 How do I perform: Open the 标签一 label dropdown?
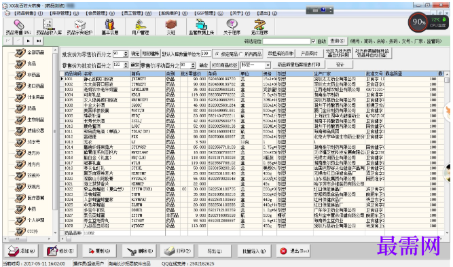click(268, 65)
